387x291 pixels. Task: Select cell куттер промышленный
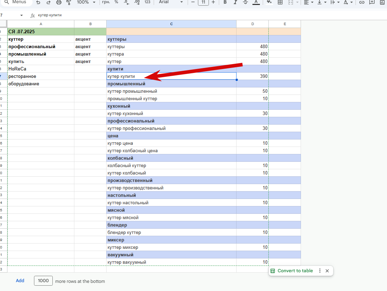pyautogui.click(x=171, y=91)
